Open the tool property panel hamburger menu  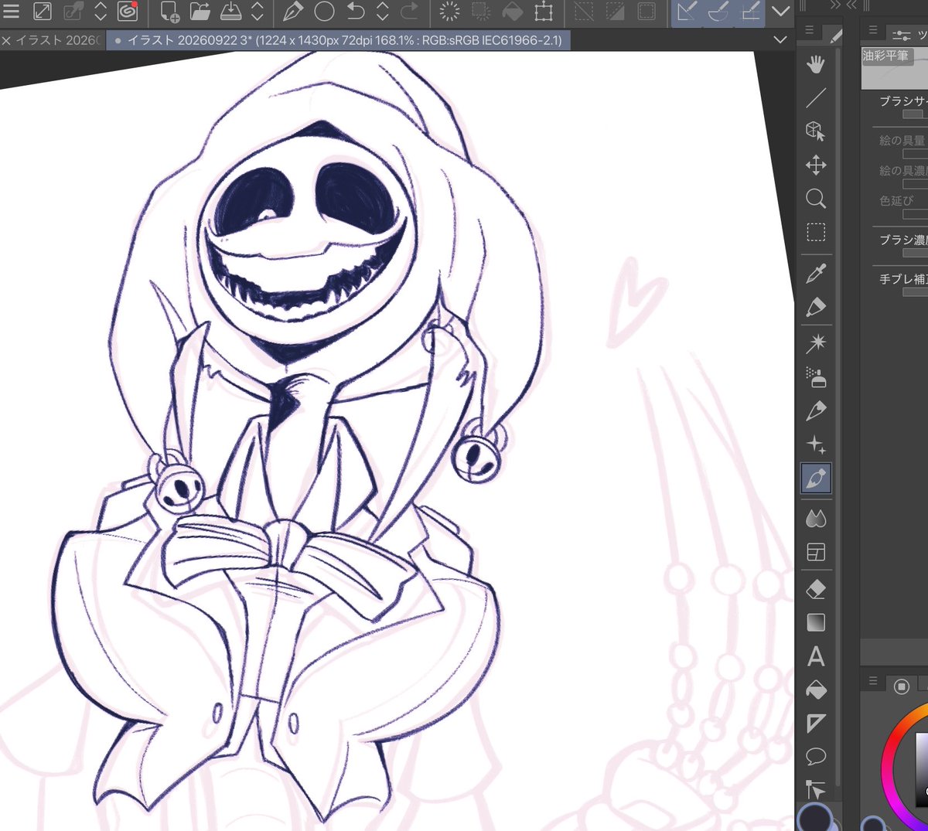click(x=872, y=31)
